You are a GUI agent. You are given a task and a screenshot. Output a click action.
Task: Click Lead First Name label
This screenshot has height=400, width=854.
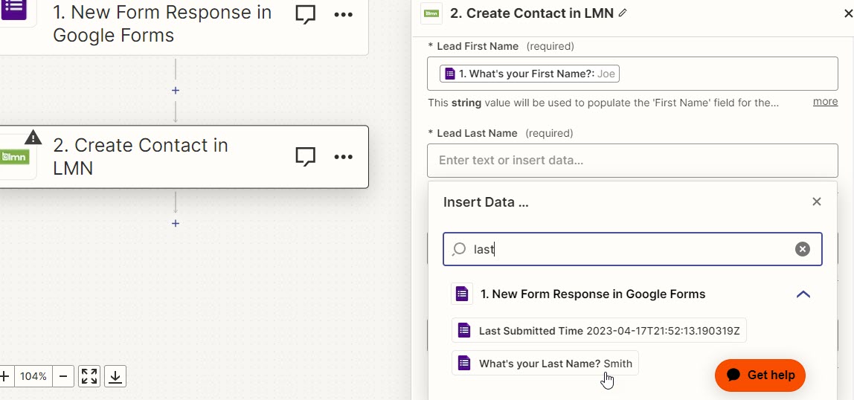478,46
